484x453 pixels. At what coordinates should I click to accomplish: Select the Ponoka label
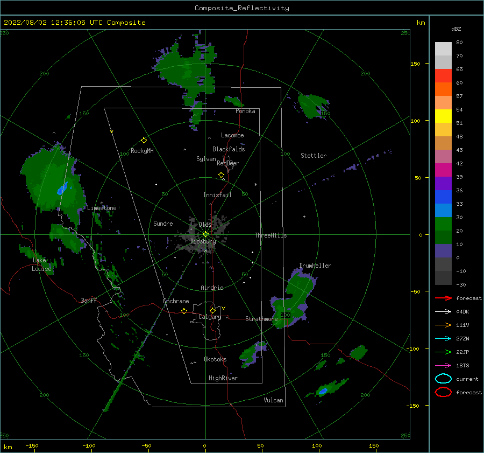click(245, 111)
